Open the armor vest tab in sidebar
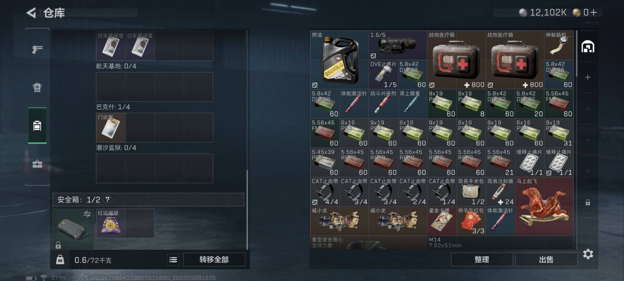The height and width of the screenshot is (281, 624). [x=37, y=87]
